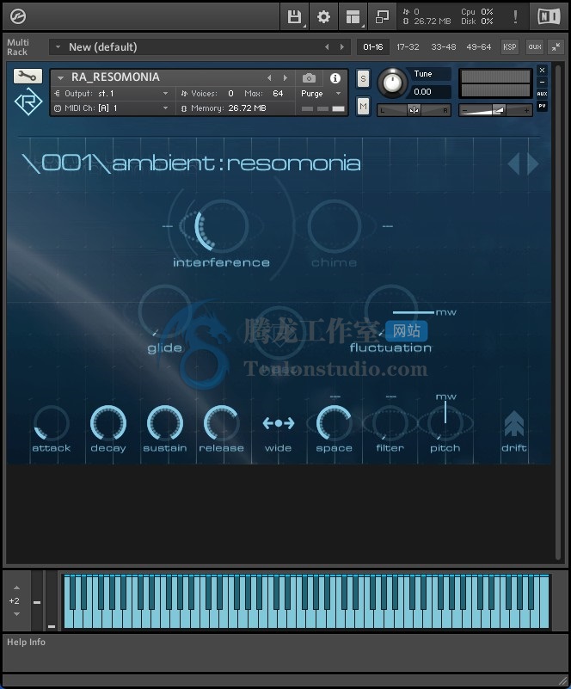The height and width of the screenshot is (689, 571).
Task: Click the release knob
Action: 221,422
